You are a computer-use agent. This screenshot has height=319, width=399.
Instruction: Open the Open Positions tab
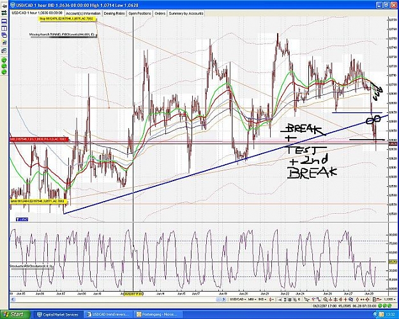coord(140,13)
